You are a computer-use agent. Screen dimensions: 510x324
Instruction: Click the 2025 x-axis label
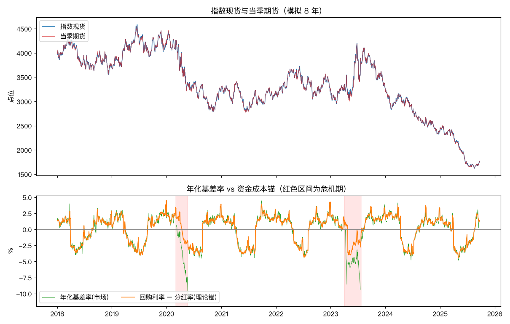(440, 313)
